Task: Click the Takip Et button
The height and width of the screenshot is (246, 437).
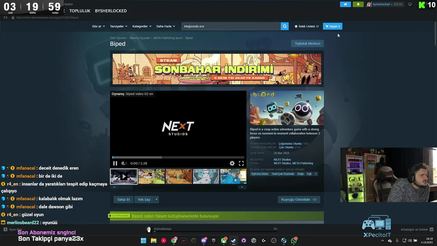Action: pos(123,200)
